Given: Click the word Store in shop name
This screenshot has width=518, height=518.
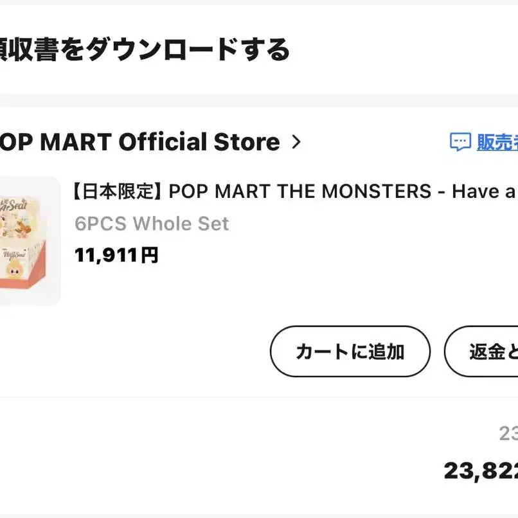Looking at the screenshot, I should pos(247,142).
